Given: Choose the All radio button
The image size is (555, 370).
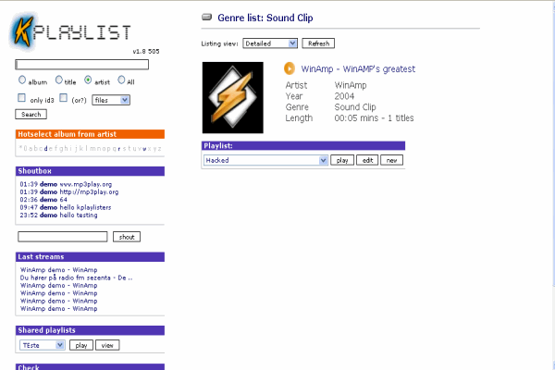Looking at the screenshot, I should click(x=119, y=80).
